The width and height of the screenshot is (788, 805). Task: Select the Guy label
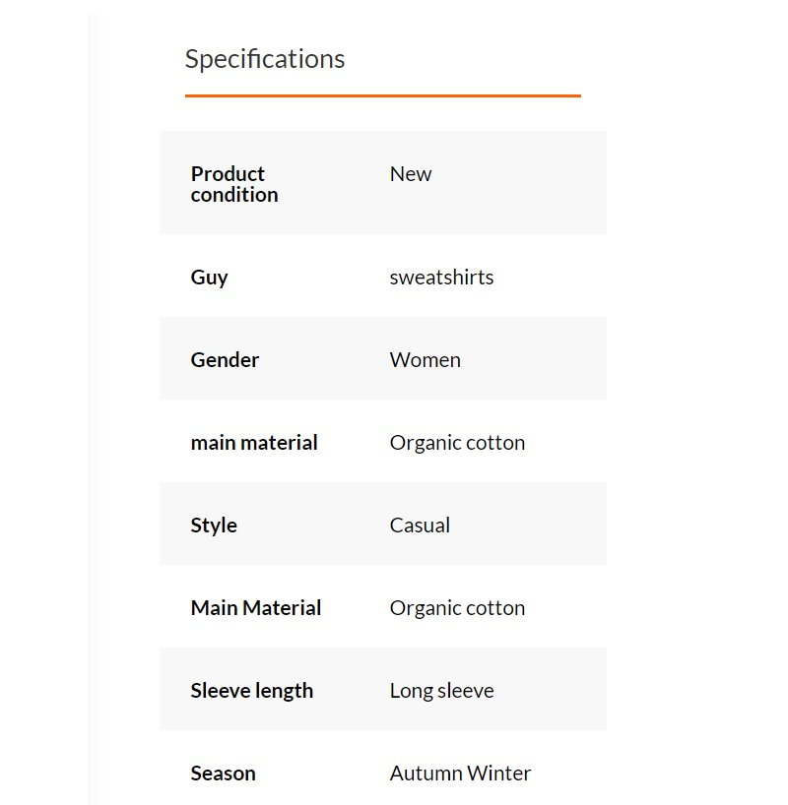point(209,278)
